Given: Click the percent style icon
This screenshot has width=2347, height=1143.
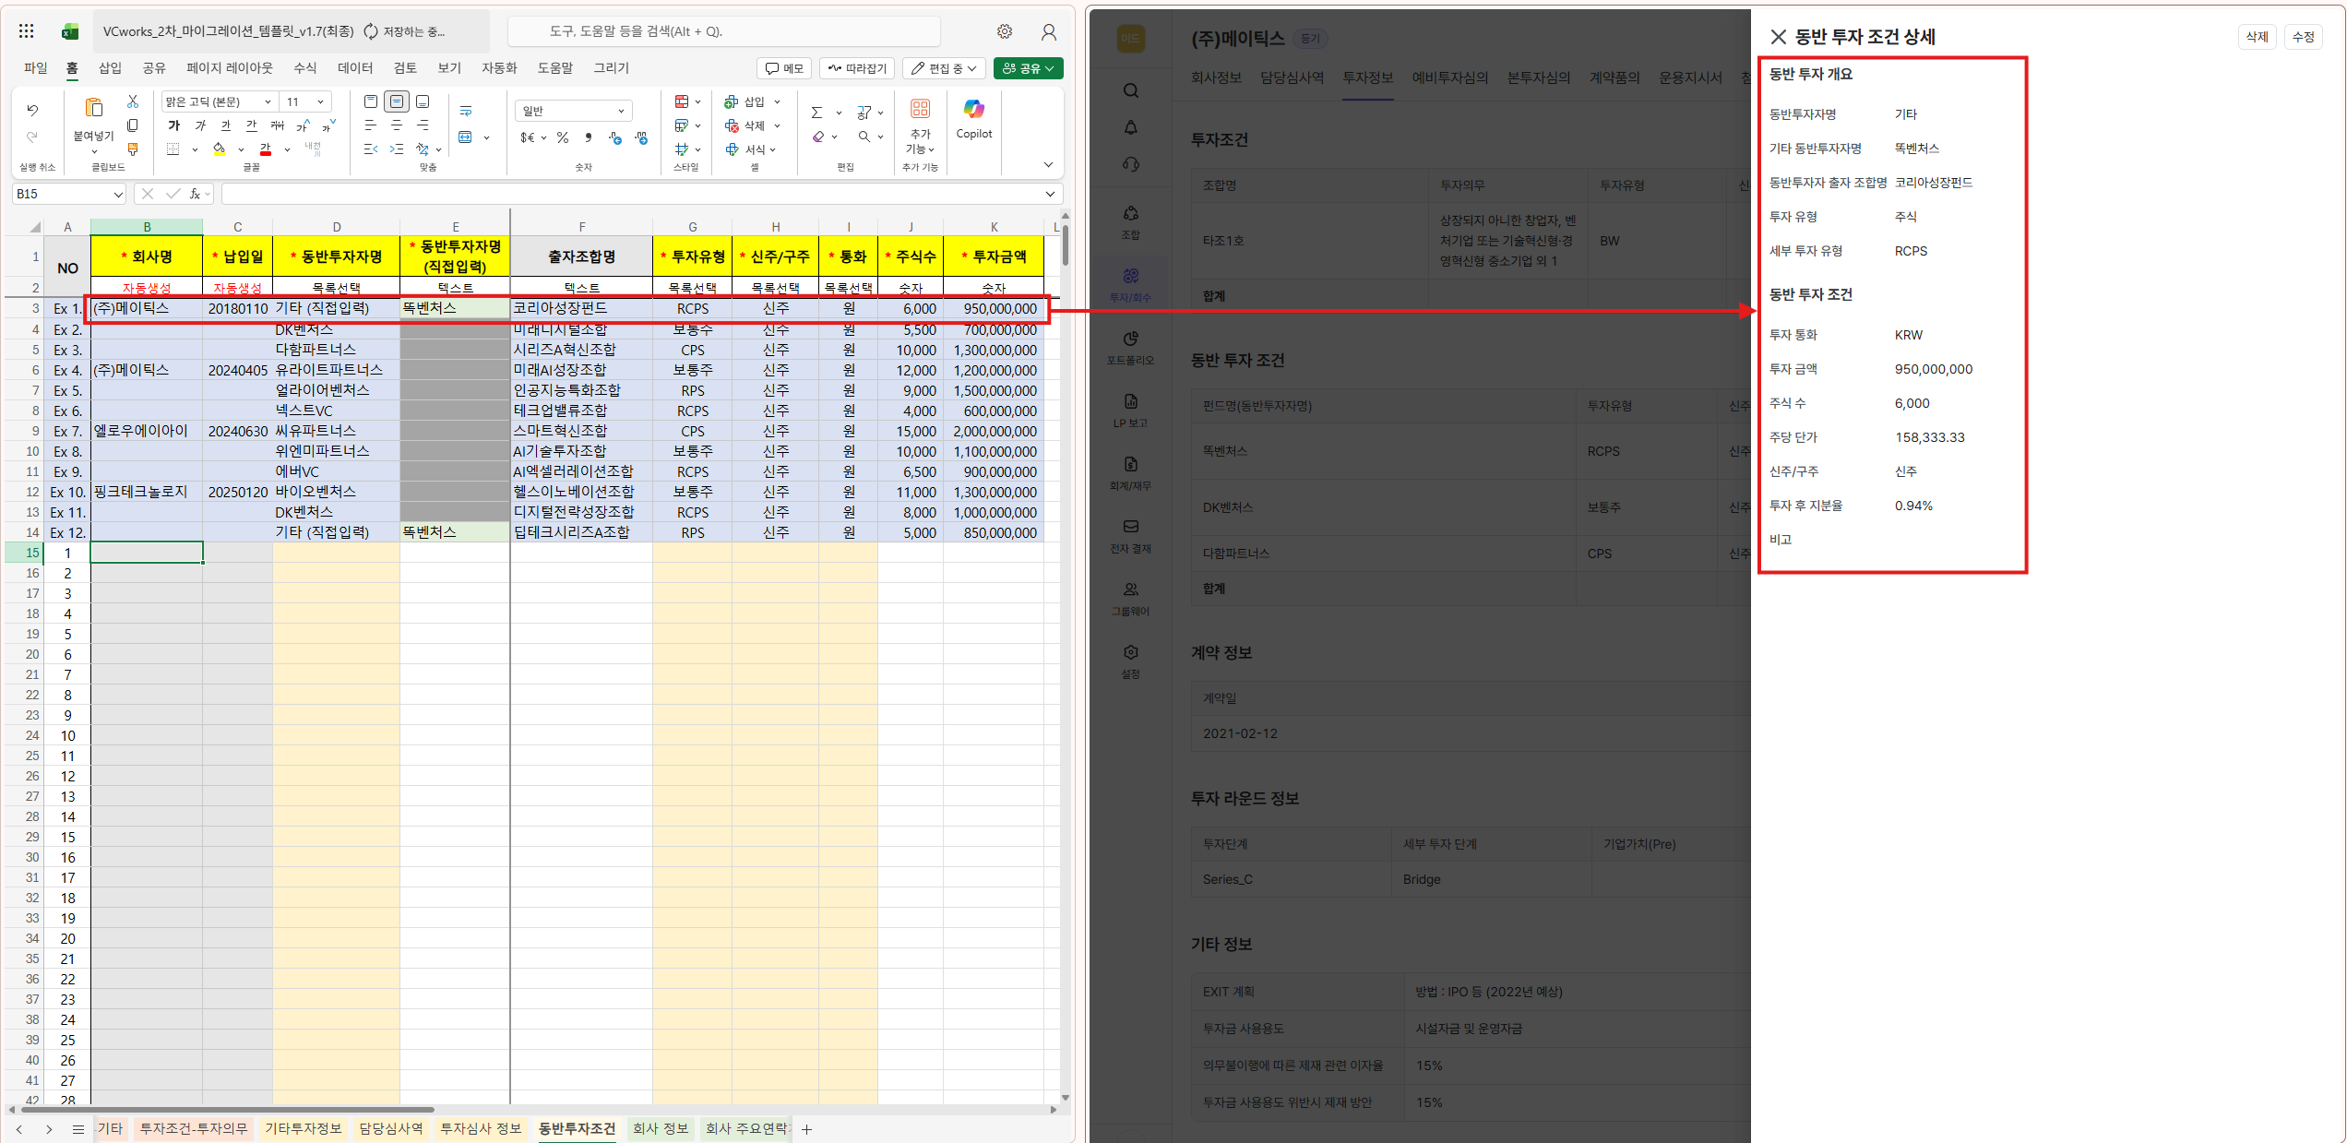Looking at the screenshot, I should click(x=562, y=137).
